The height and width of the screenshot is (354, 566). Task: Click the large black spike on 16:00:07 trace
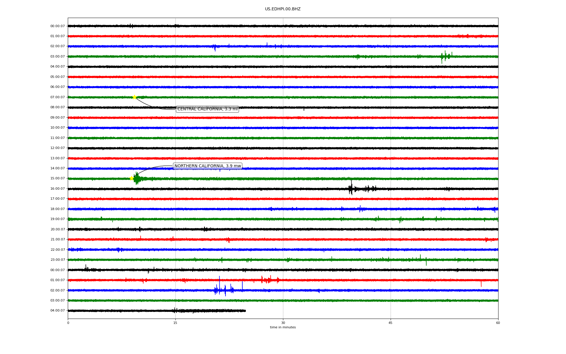coord(351,188)
